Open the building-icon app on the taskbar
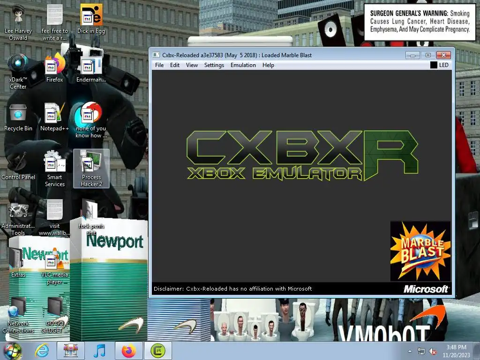The width and height of the screenshot is (480, 360). click(71, 351)
